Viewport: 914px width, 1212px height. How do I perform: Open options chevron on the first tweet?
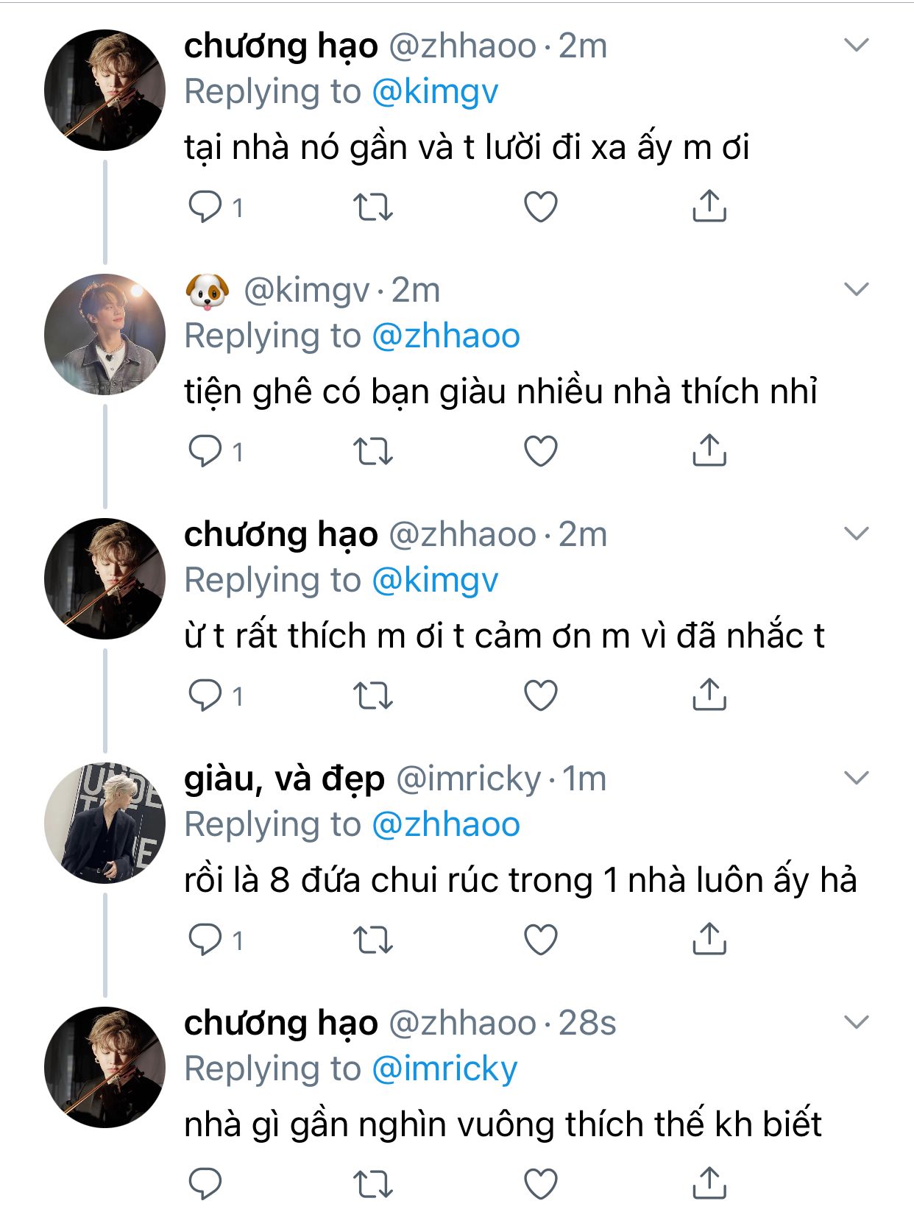pyautogui.click(x=857, y=46)
